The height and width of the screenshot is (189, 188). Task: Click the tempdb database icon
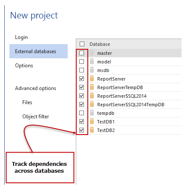[92, 113]
